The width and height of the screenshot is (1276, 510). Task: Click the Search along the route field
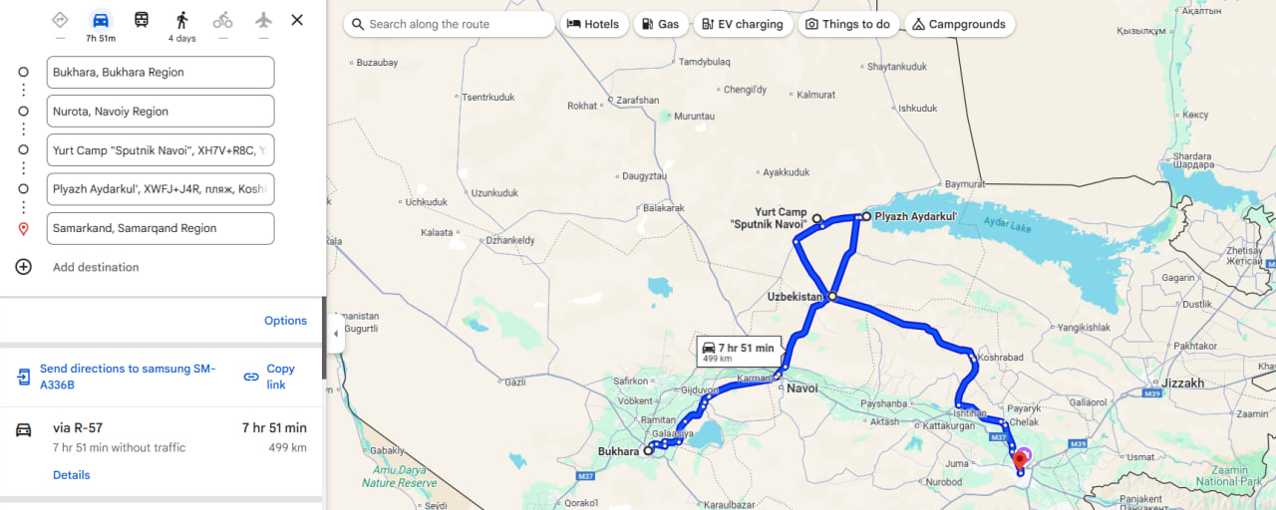click(450, 24)
